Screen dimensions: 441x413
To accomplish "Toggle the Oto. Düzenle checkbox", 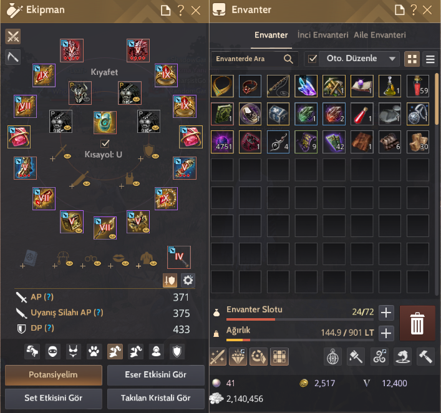I will tap(312, 59).
